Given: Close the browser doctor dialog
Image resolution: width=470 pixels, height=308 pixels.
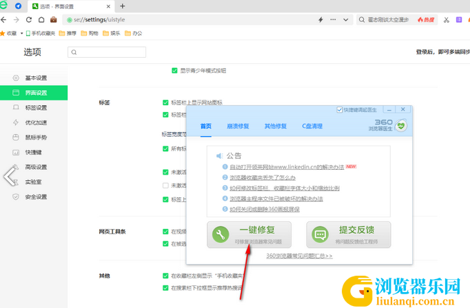Looking at the screenshot, I should tap(403, 109).
